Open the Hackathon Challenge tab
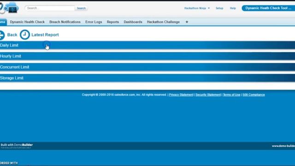The height and width of the screenshot is (166, 295). pos(163,22)
